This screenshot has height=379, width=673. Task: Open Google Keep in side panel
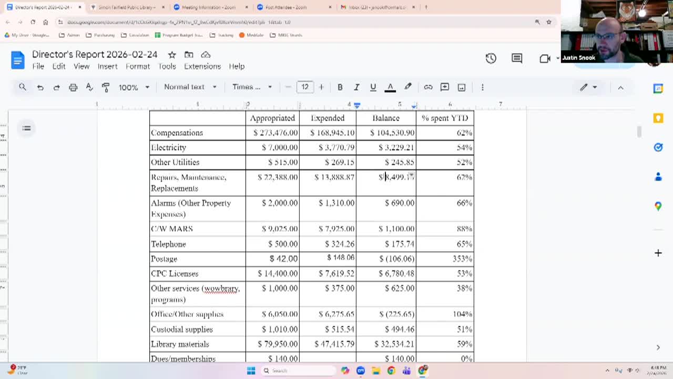[x=658, y=118]
